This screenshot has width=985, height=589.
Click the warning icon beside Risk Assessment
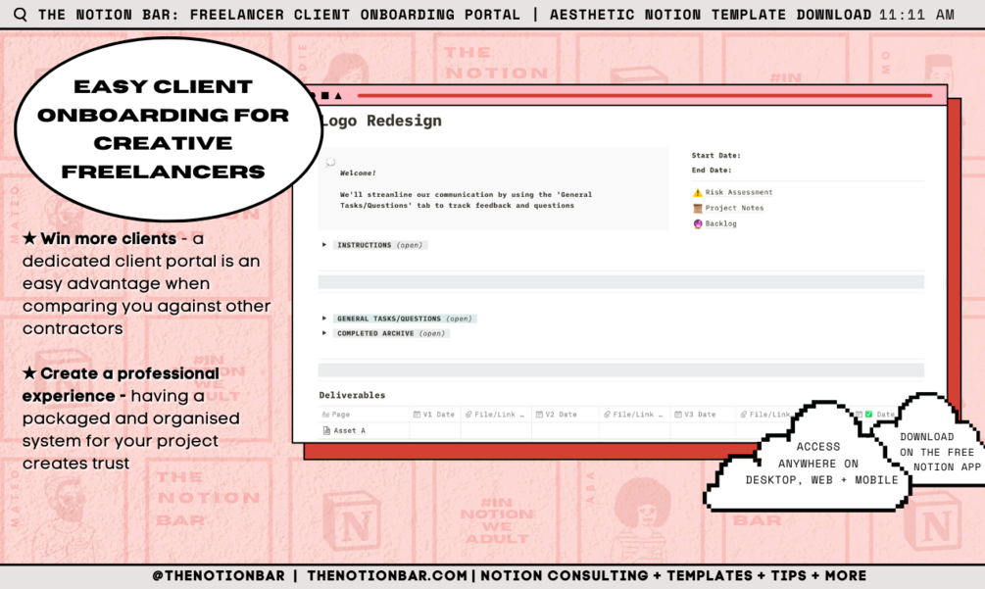697,193
